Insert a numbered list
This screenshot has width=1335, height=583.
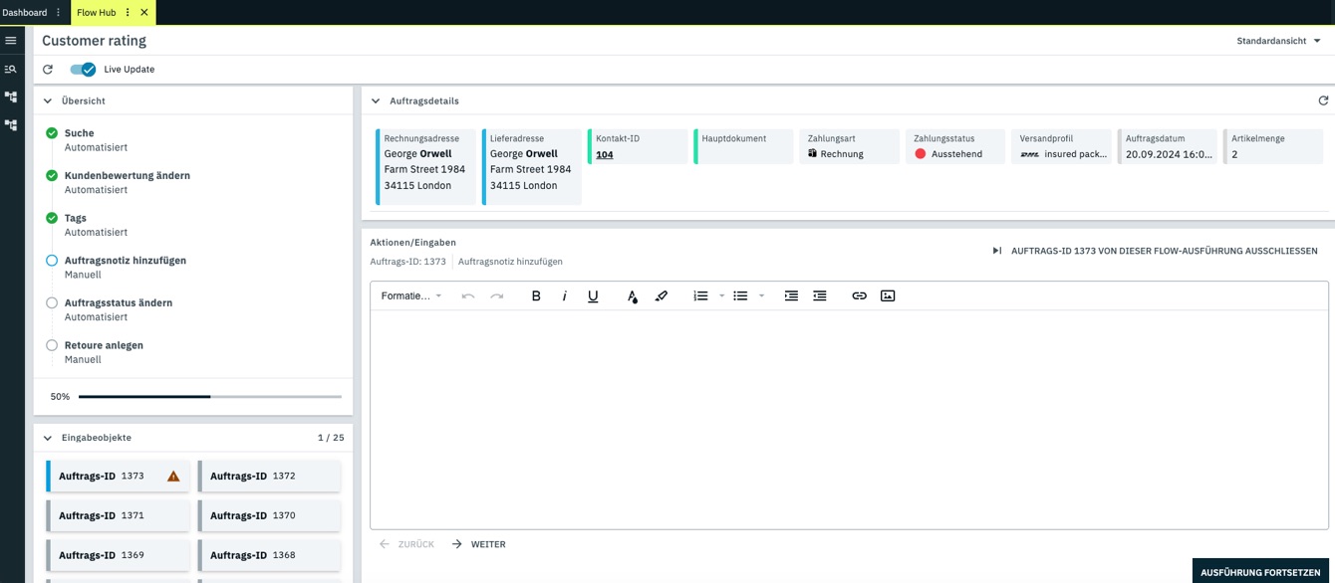pyautogui.click(x=700, y=295)
